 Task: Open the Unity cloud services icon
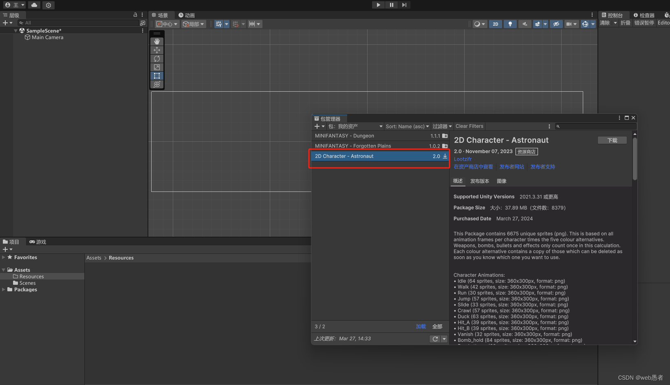click(34, 5)
